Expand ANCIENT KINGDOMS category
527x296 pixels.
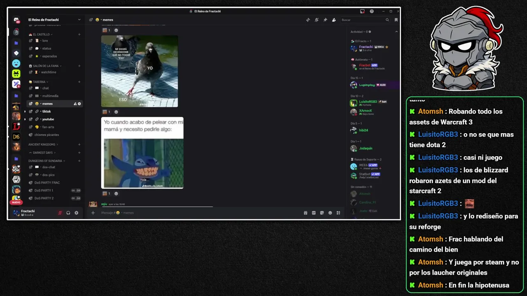tap(43, 144)
